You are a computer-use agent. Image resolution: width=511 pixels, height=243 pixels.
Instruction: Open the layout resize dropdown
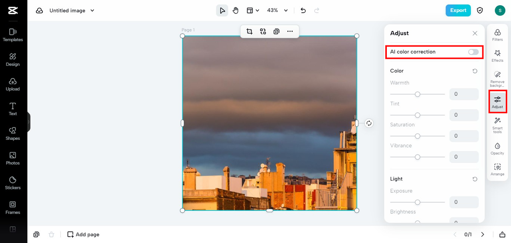(253, 10)
